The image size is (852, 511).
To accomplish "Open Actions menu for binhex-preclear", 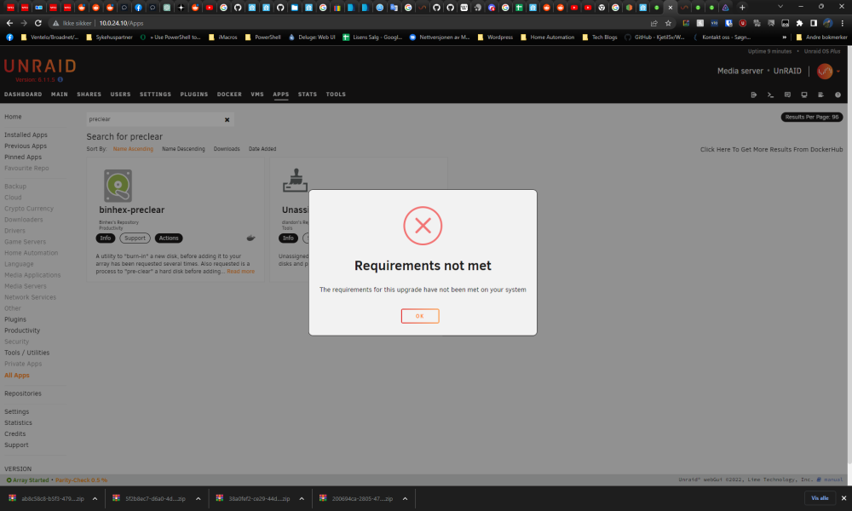I will click(x=169, y=238).
